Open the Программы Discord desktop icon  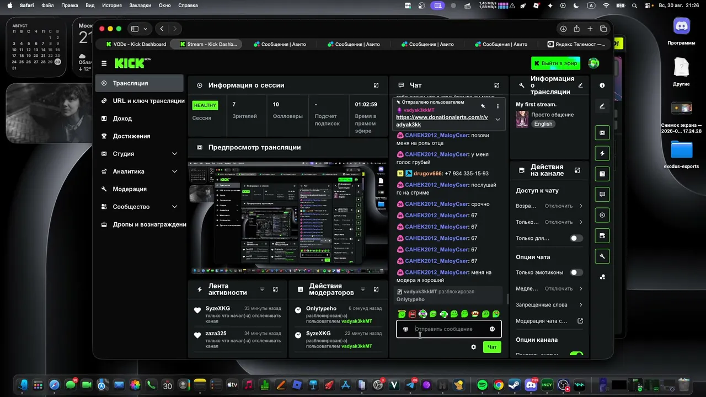[x=681, y=31]
